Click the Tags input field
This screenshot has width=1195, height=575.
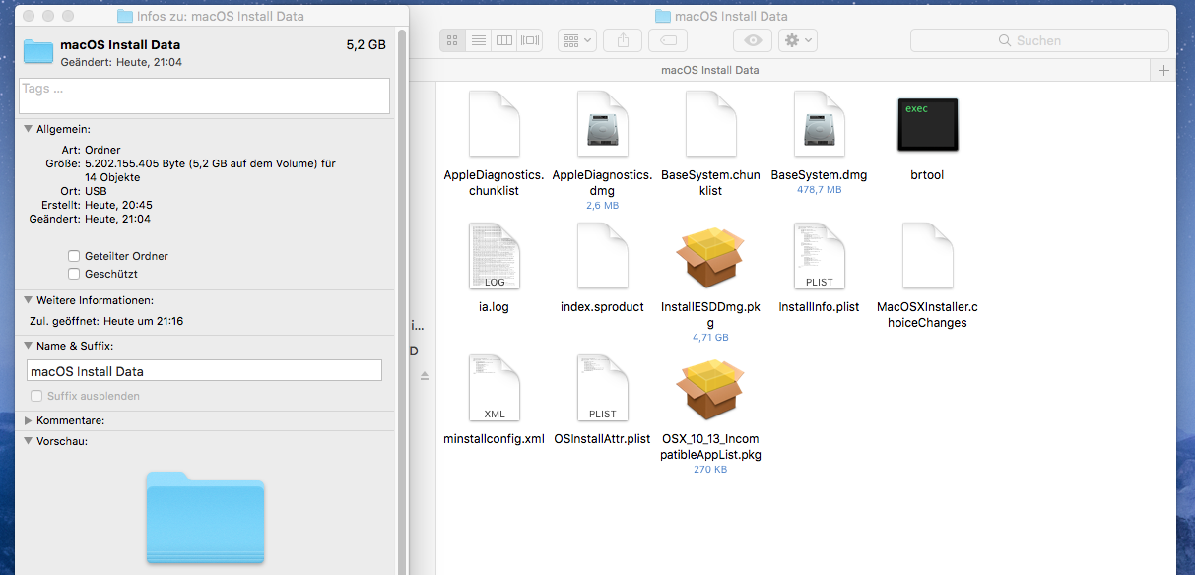pyautogui.click(x=205, y=96)
